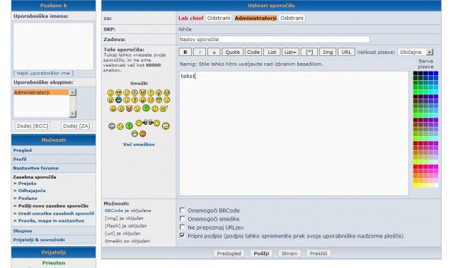Go to the Poslano sent folder
This screenshot has width=453, height=268.
[28, 199]
